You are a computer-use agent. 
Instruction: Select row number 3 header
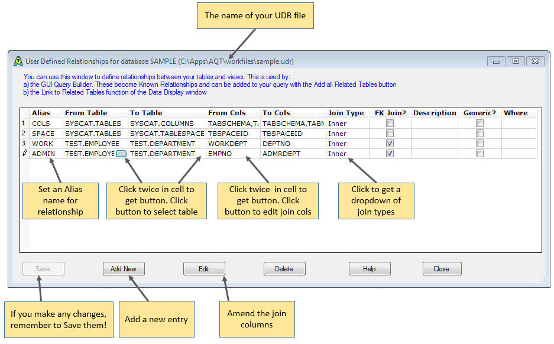(25, 144)
